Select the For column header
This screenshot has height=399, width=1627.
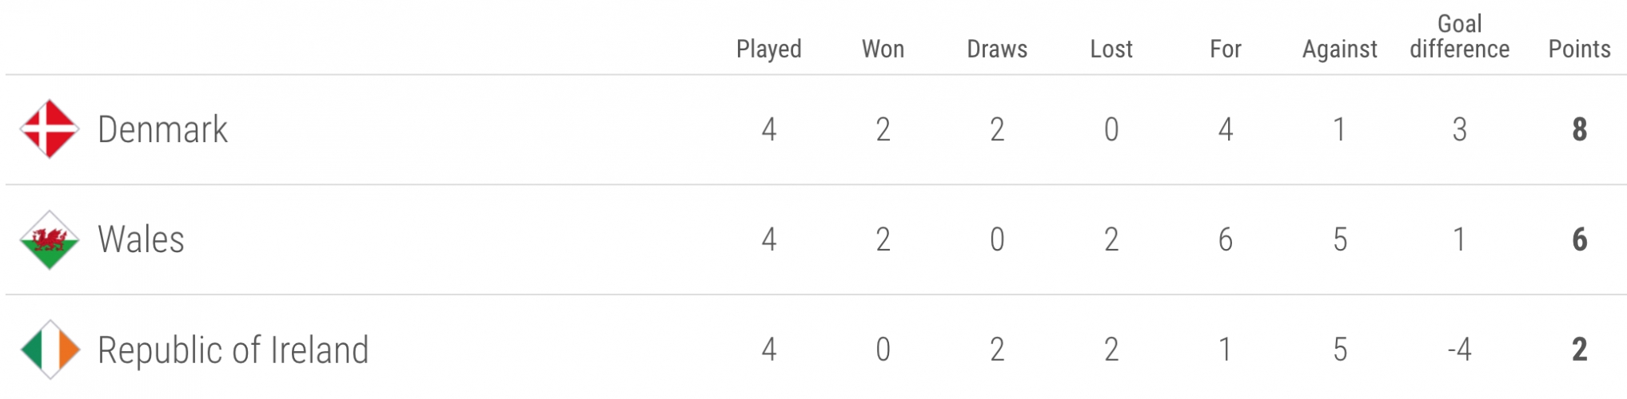(x=1226, y=49)
